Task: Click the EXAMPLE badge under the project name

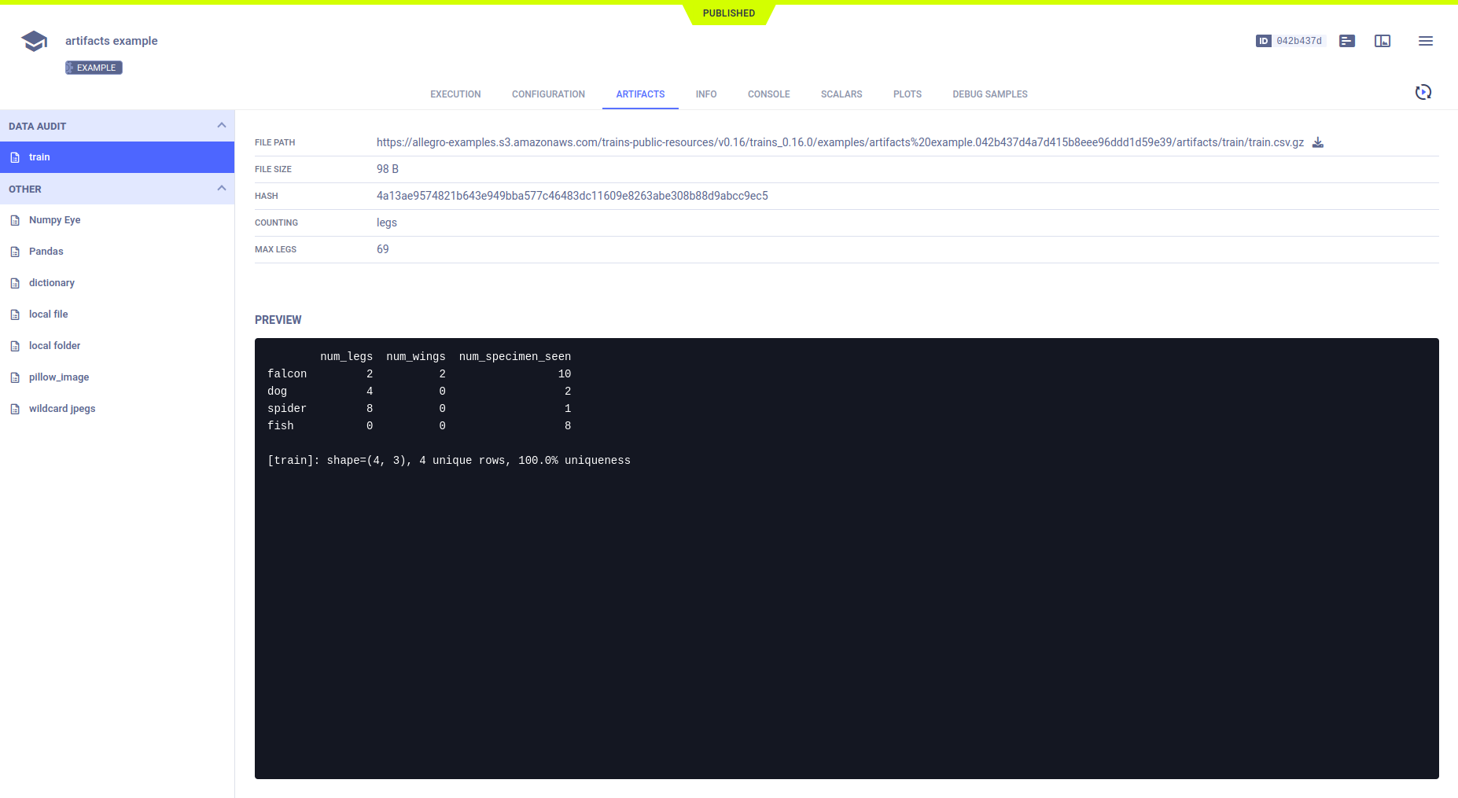Action: pyautogui.click(x=93, y=68)
